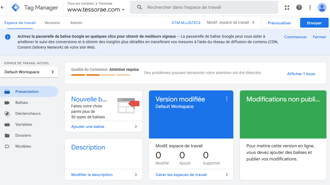Click the search magnifier icon
Image resolution: width=330 pixels, height=185 pixels.
pos(140,7)
